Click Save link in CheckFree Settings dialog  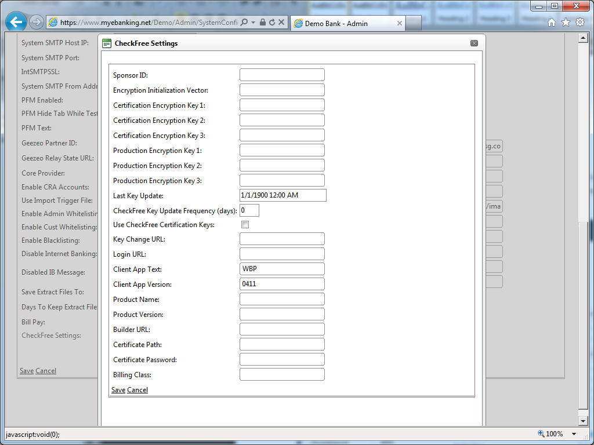118,390
